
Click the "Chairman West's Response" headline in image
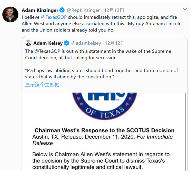104,130
